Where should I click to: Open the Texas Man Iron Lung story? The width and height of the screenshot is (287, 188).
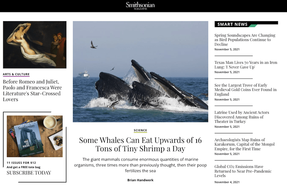click(246, 65)
